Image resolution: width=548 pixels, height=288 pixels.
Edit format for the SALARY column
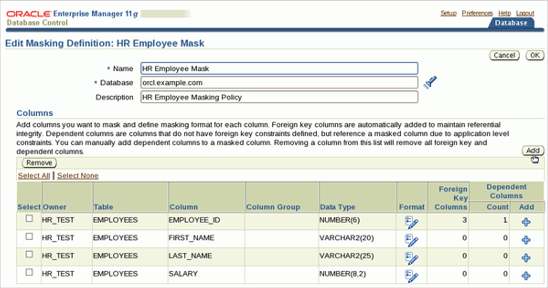411,276
